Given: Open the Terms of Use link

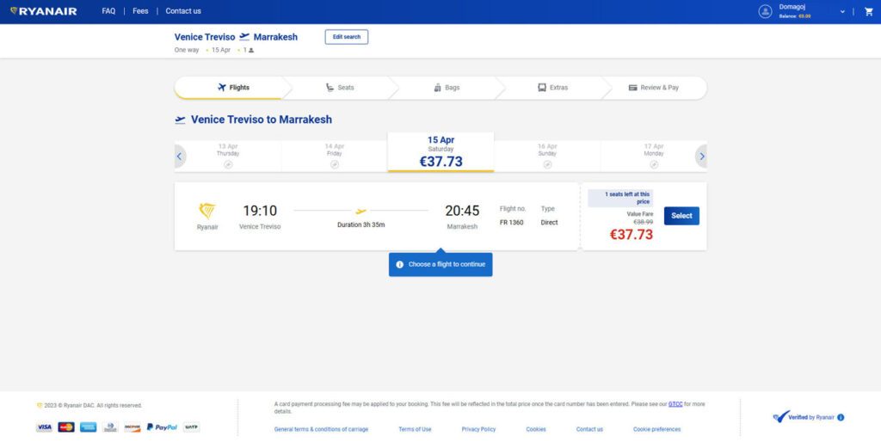Looking at the screenshot, I should pyautogui.click(x=416, y=430).
